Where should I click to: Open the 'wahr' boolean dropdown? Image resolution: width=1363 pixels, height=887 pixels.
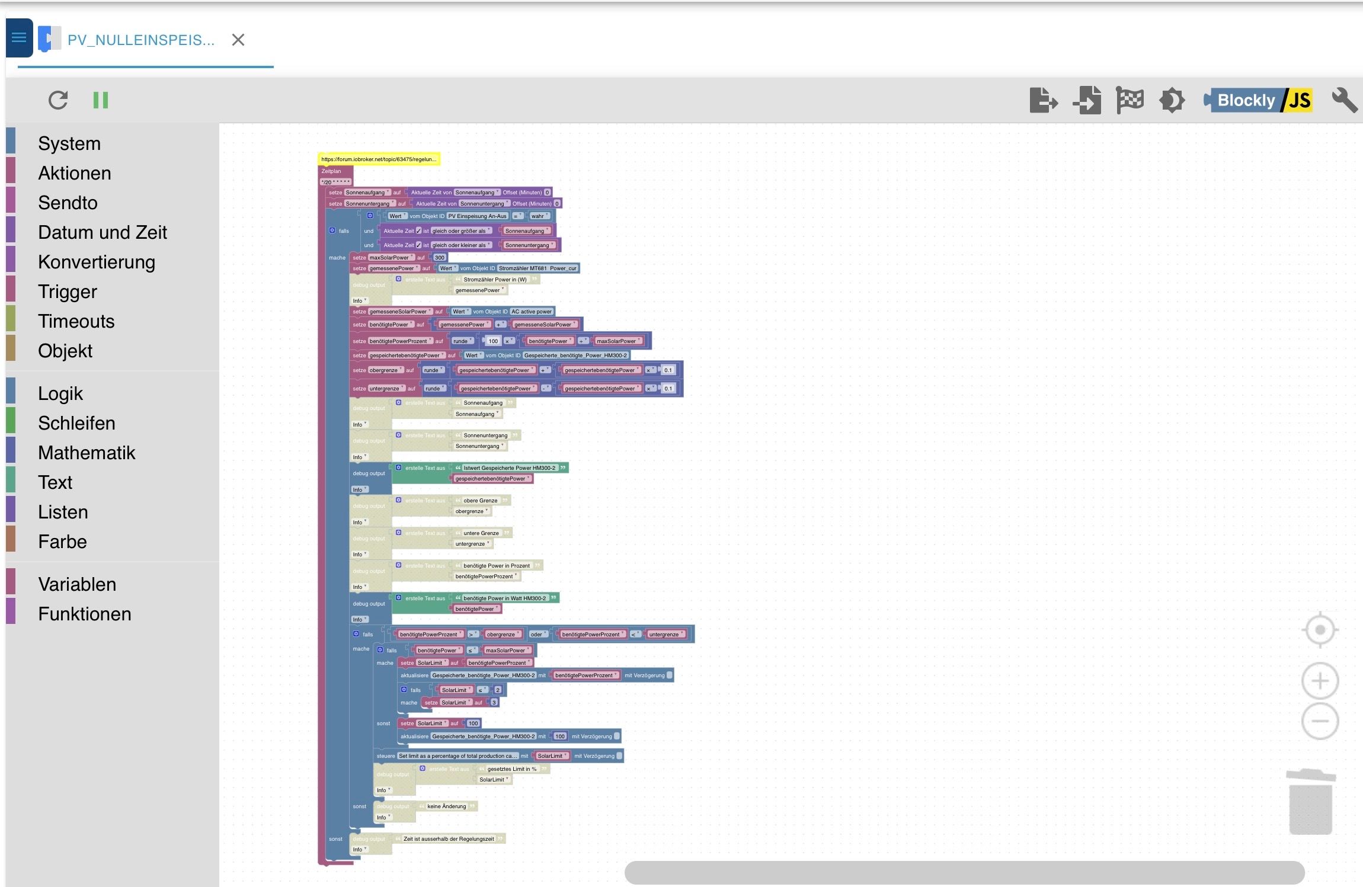click(x=539, y=216)
